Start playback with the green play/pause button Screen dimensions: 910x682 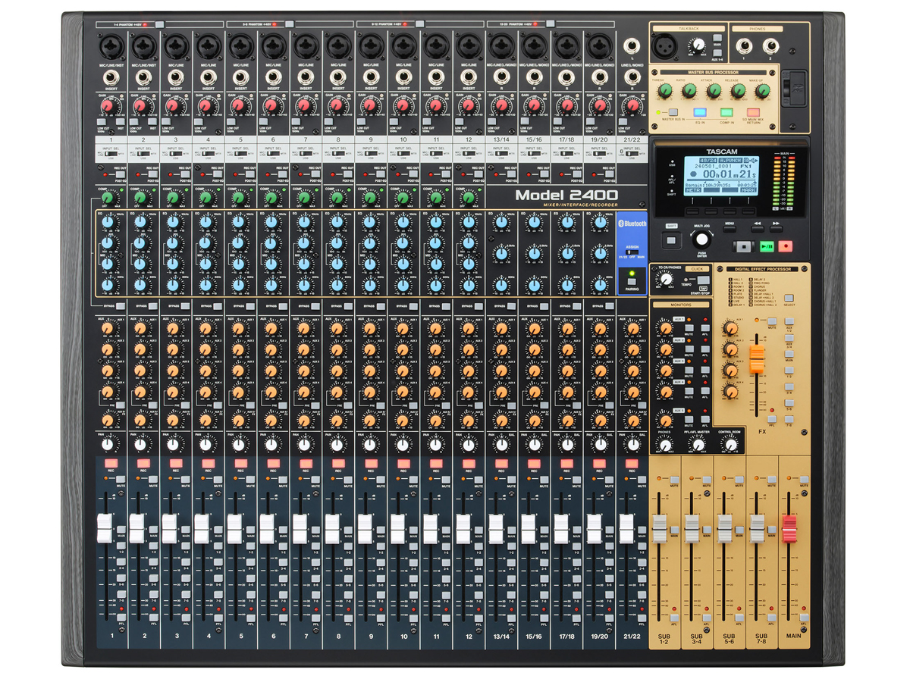point(766,246)
